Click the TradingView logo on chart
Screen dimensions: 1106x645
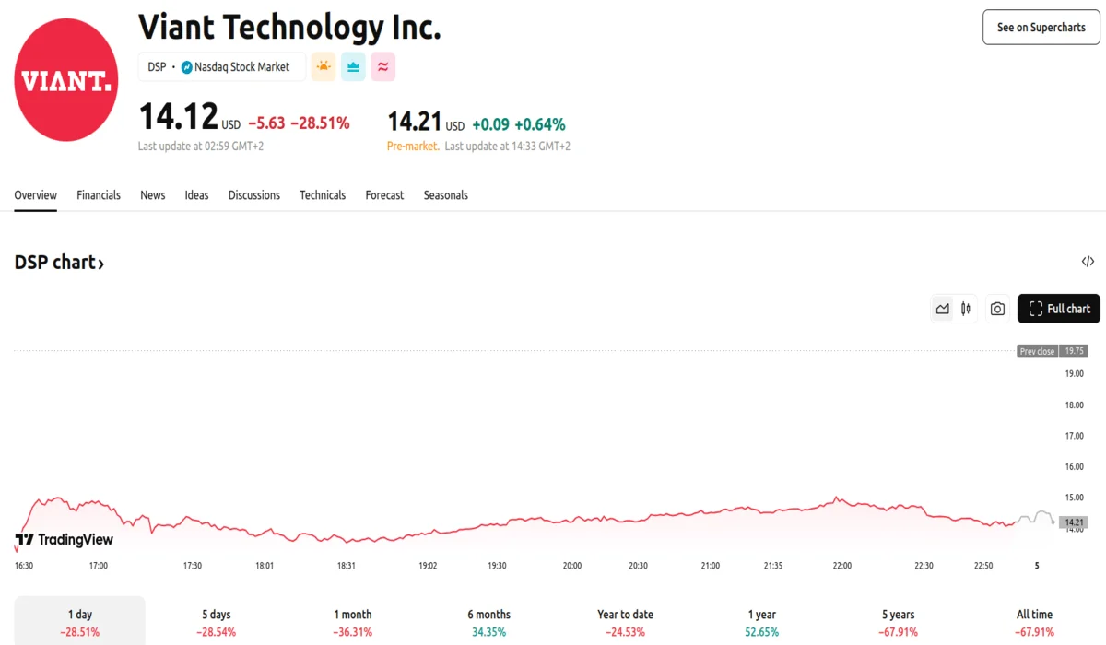pyautogui.click(x=65, y=539)
